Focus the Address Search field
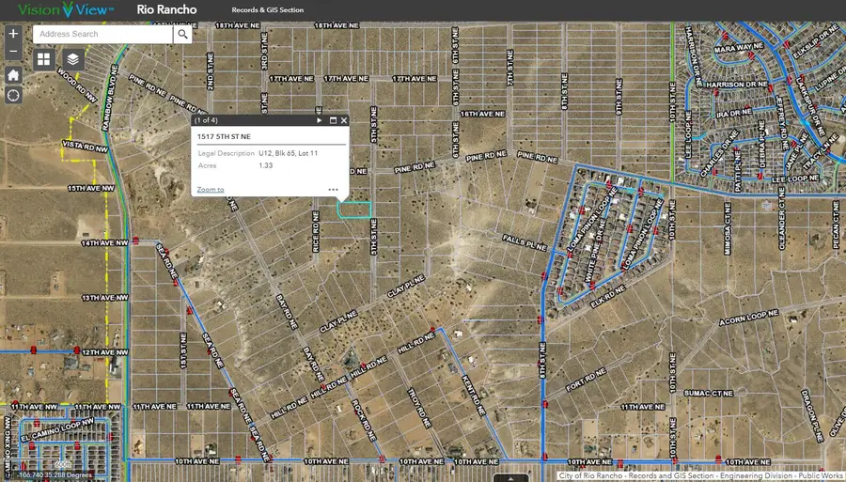 pyautogui.click(x=103, y=34)
